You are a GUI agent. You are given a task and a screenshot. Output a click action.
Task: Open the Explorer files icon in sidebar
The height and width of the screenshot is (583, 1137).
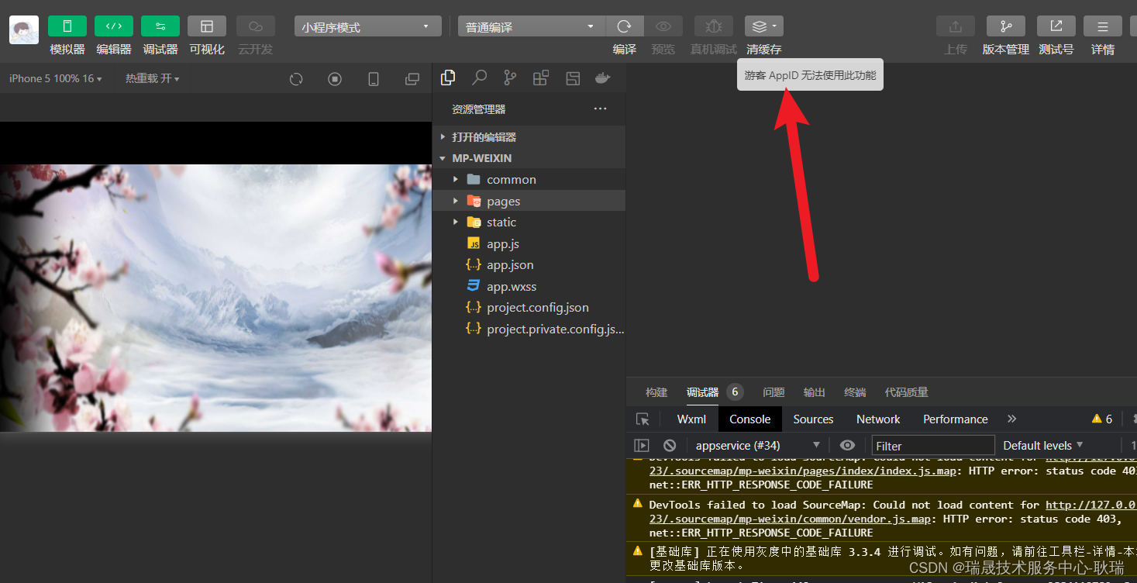(x=448, y=78)
